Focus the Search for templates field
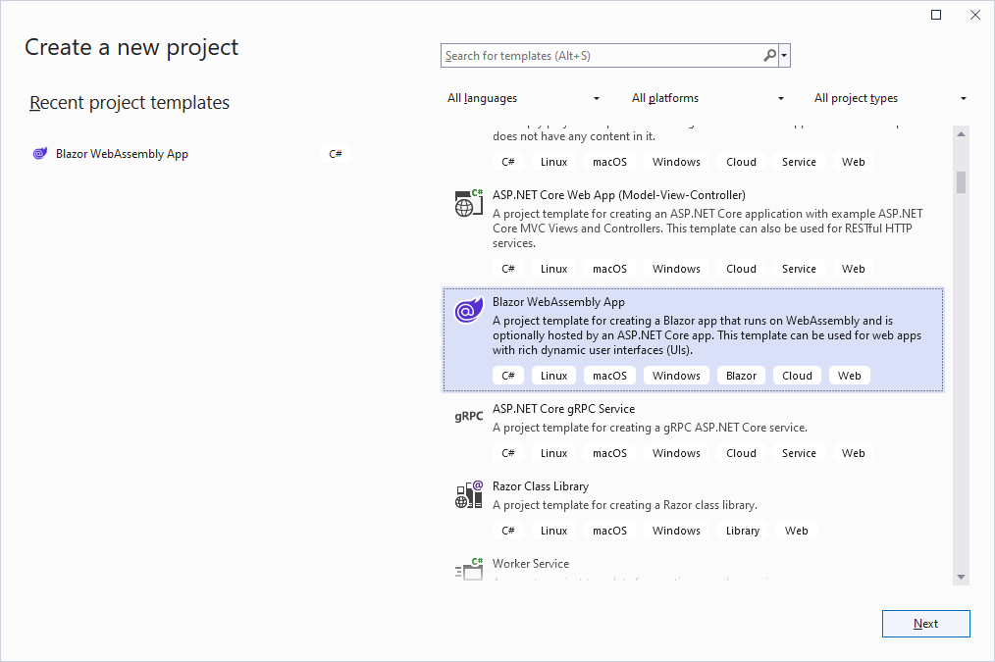This screenshot has width=995, height=662. coord(602,56)
